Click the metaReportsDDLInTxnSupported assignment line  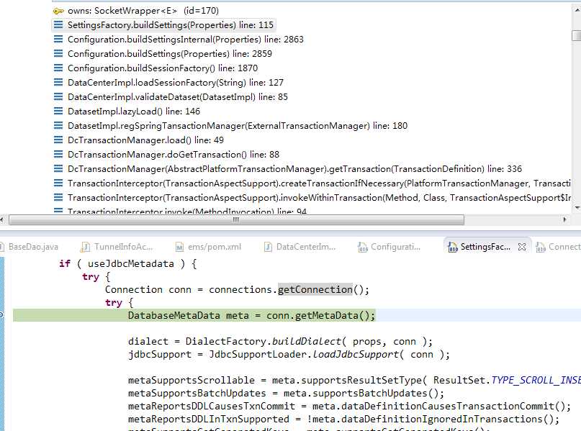(x=343, y=419)
